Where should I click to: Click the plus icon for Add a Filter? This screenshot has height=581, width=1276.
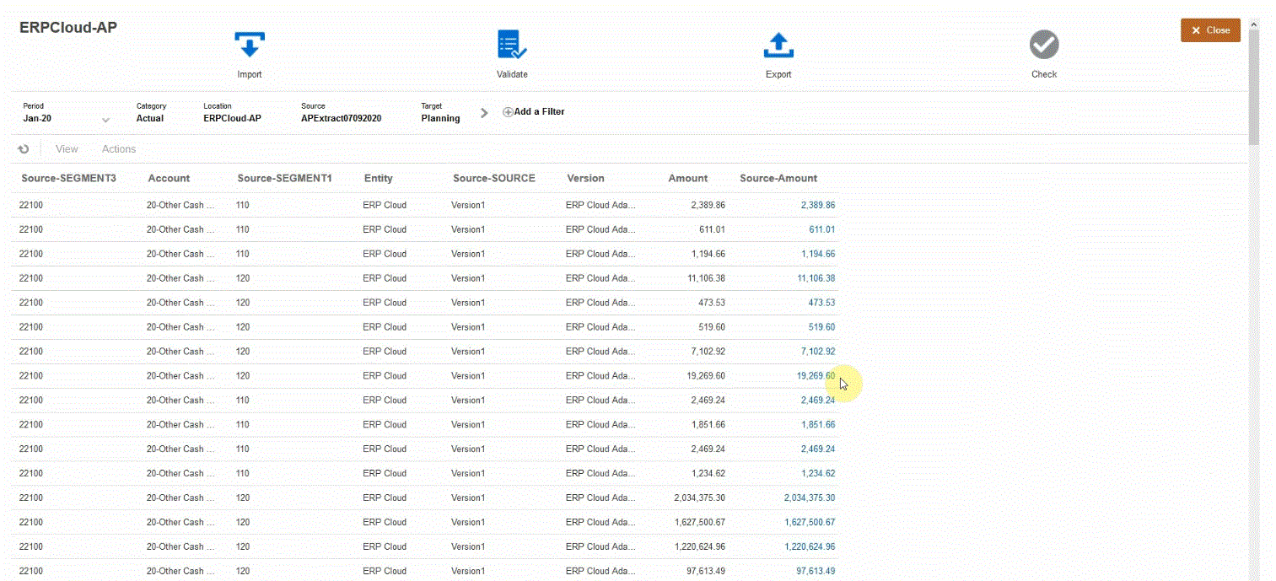[x=508, y=112]
